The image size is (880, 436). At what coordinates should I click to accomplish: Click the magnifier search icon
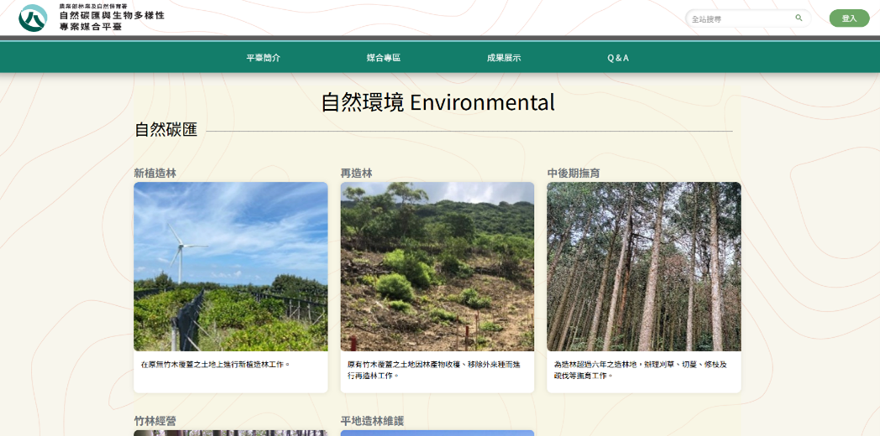(x=799, y=18)
